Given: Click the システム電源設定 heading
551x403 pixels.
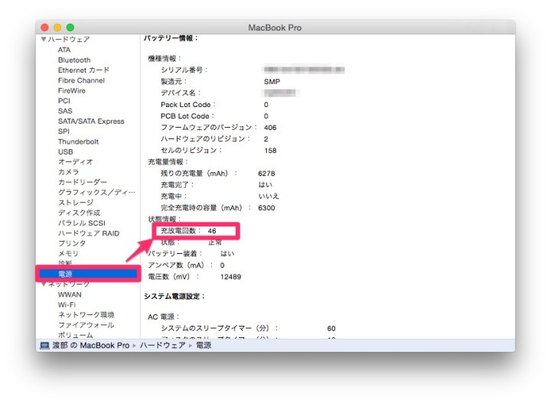Looking at the screenshot, I should click(x=174, y=296).
